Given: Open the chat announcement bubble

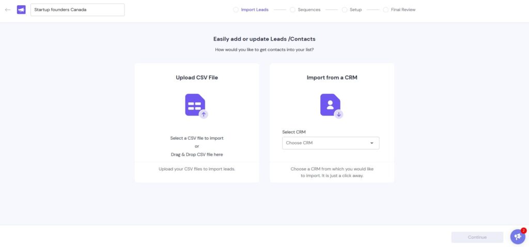Looking at the screenshot, I should 518,237.
